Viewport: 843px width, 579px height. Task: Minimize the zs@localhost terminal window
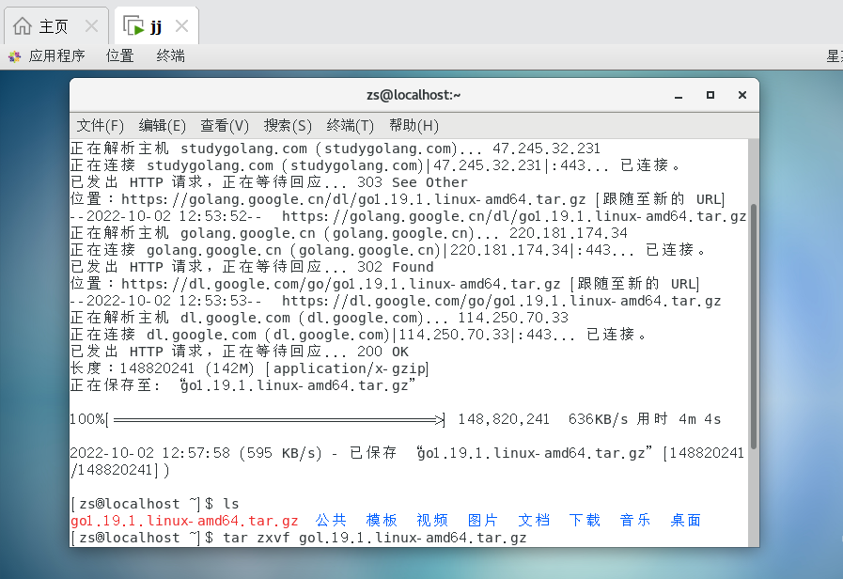click(679, 95)
